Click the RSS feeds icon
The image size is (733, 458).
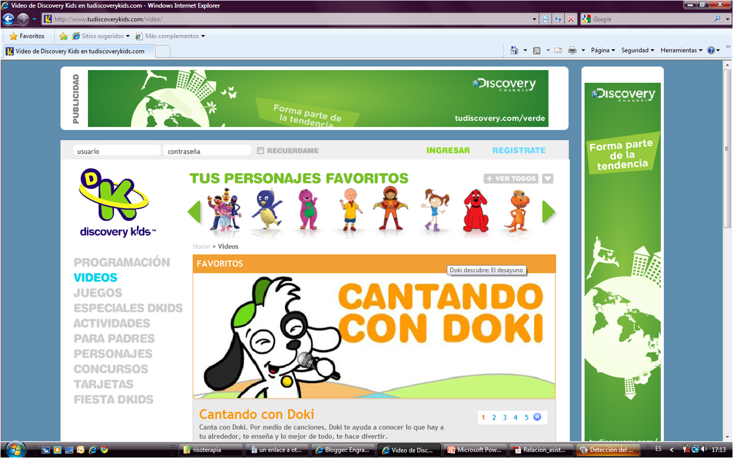point(537,51)
